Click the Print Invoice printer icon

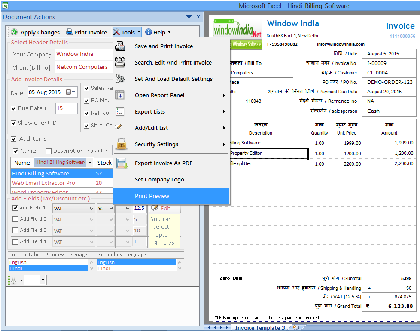click(70, 32)
